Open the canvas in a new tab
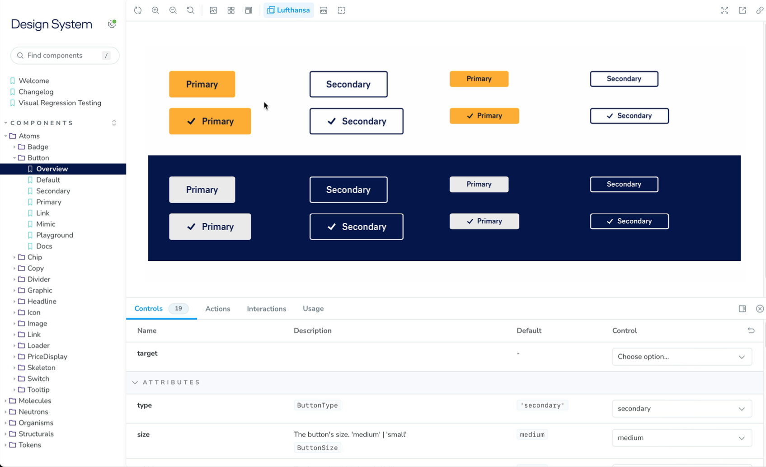The width and height of the screenshot is (766, 467). pos(742,10)
